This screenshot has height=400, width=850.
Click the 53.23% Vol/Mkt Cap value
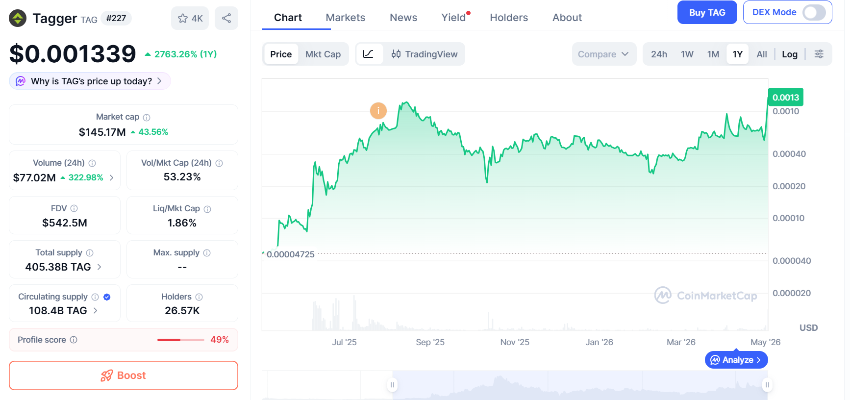click(x=182, y=177)
